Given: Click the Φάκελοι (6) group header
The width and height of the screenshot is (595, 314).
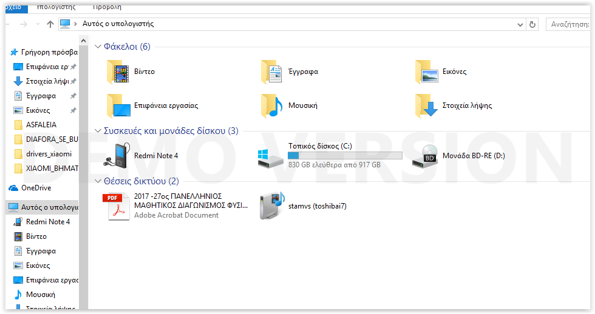Looking at the screenshot, I should click(x=127, y=47).
